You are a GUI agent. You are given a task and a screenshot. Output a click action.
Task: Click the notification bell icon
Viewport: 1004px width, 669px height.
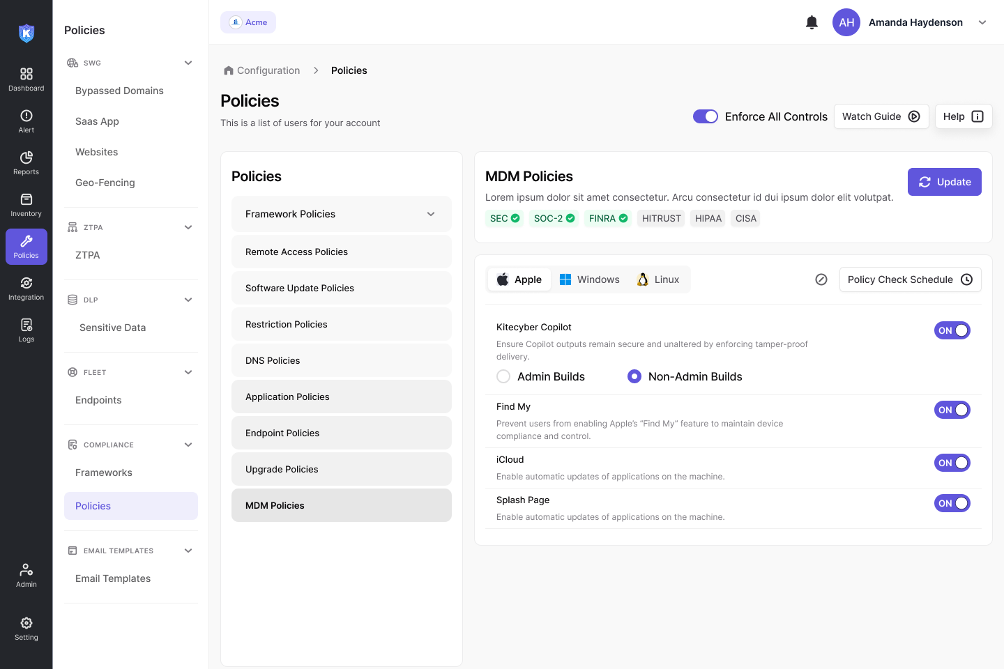pyautogui.click(x=812, y=22)
